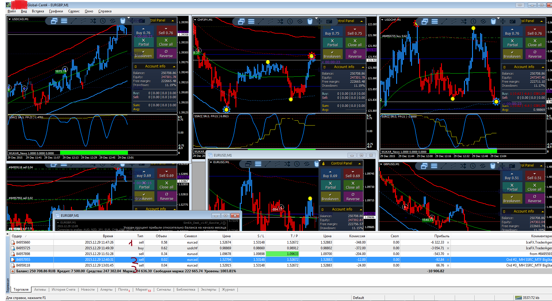Click the shuffle arrows icon in USDCHF chart
The image size is (552, 301).
click(x=464, y=22)
